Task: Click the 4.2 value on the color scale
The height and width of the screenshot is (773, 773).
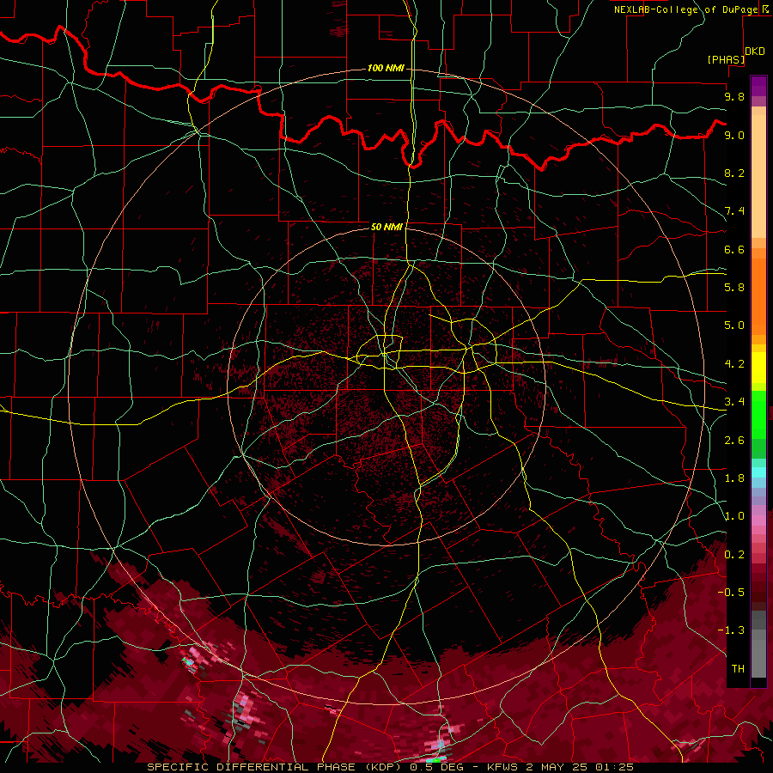Action: 734,364
